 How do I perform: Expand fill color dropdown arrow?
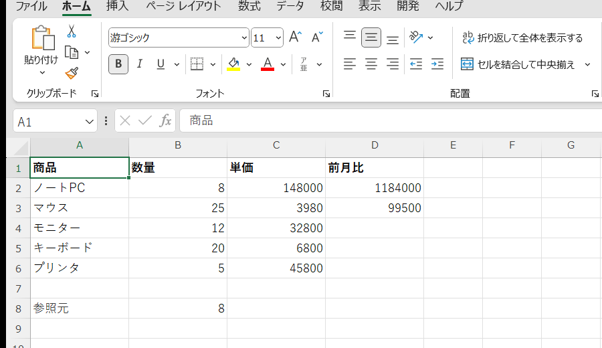click(249, 64)
